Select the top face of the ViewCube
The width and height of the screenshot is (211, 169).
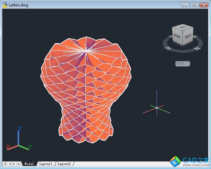[x=182, y=28]
